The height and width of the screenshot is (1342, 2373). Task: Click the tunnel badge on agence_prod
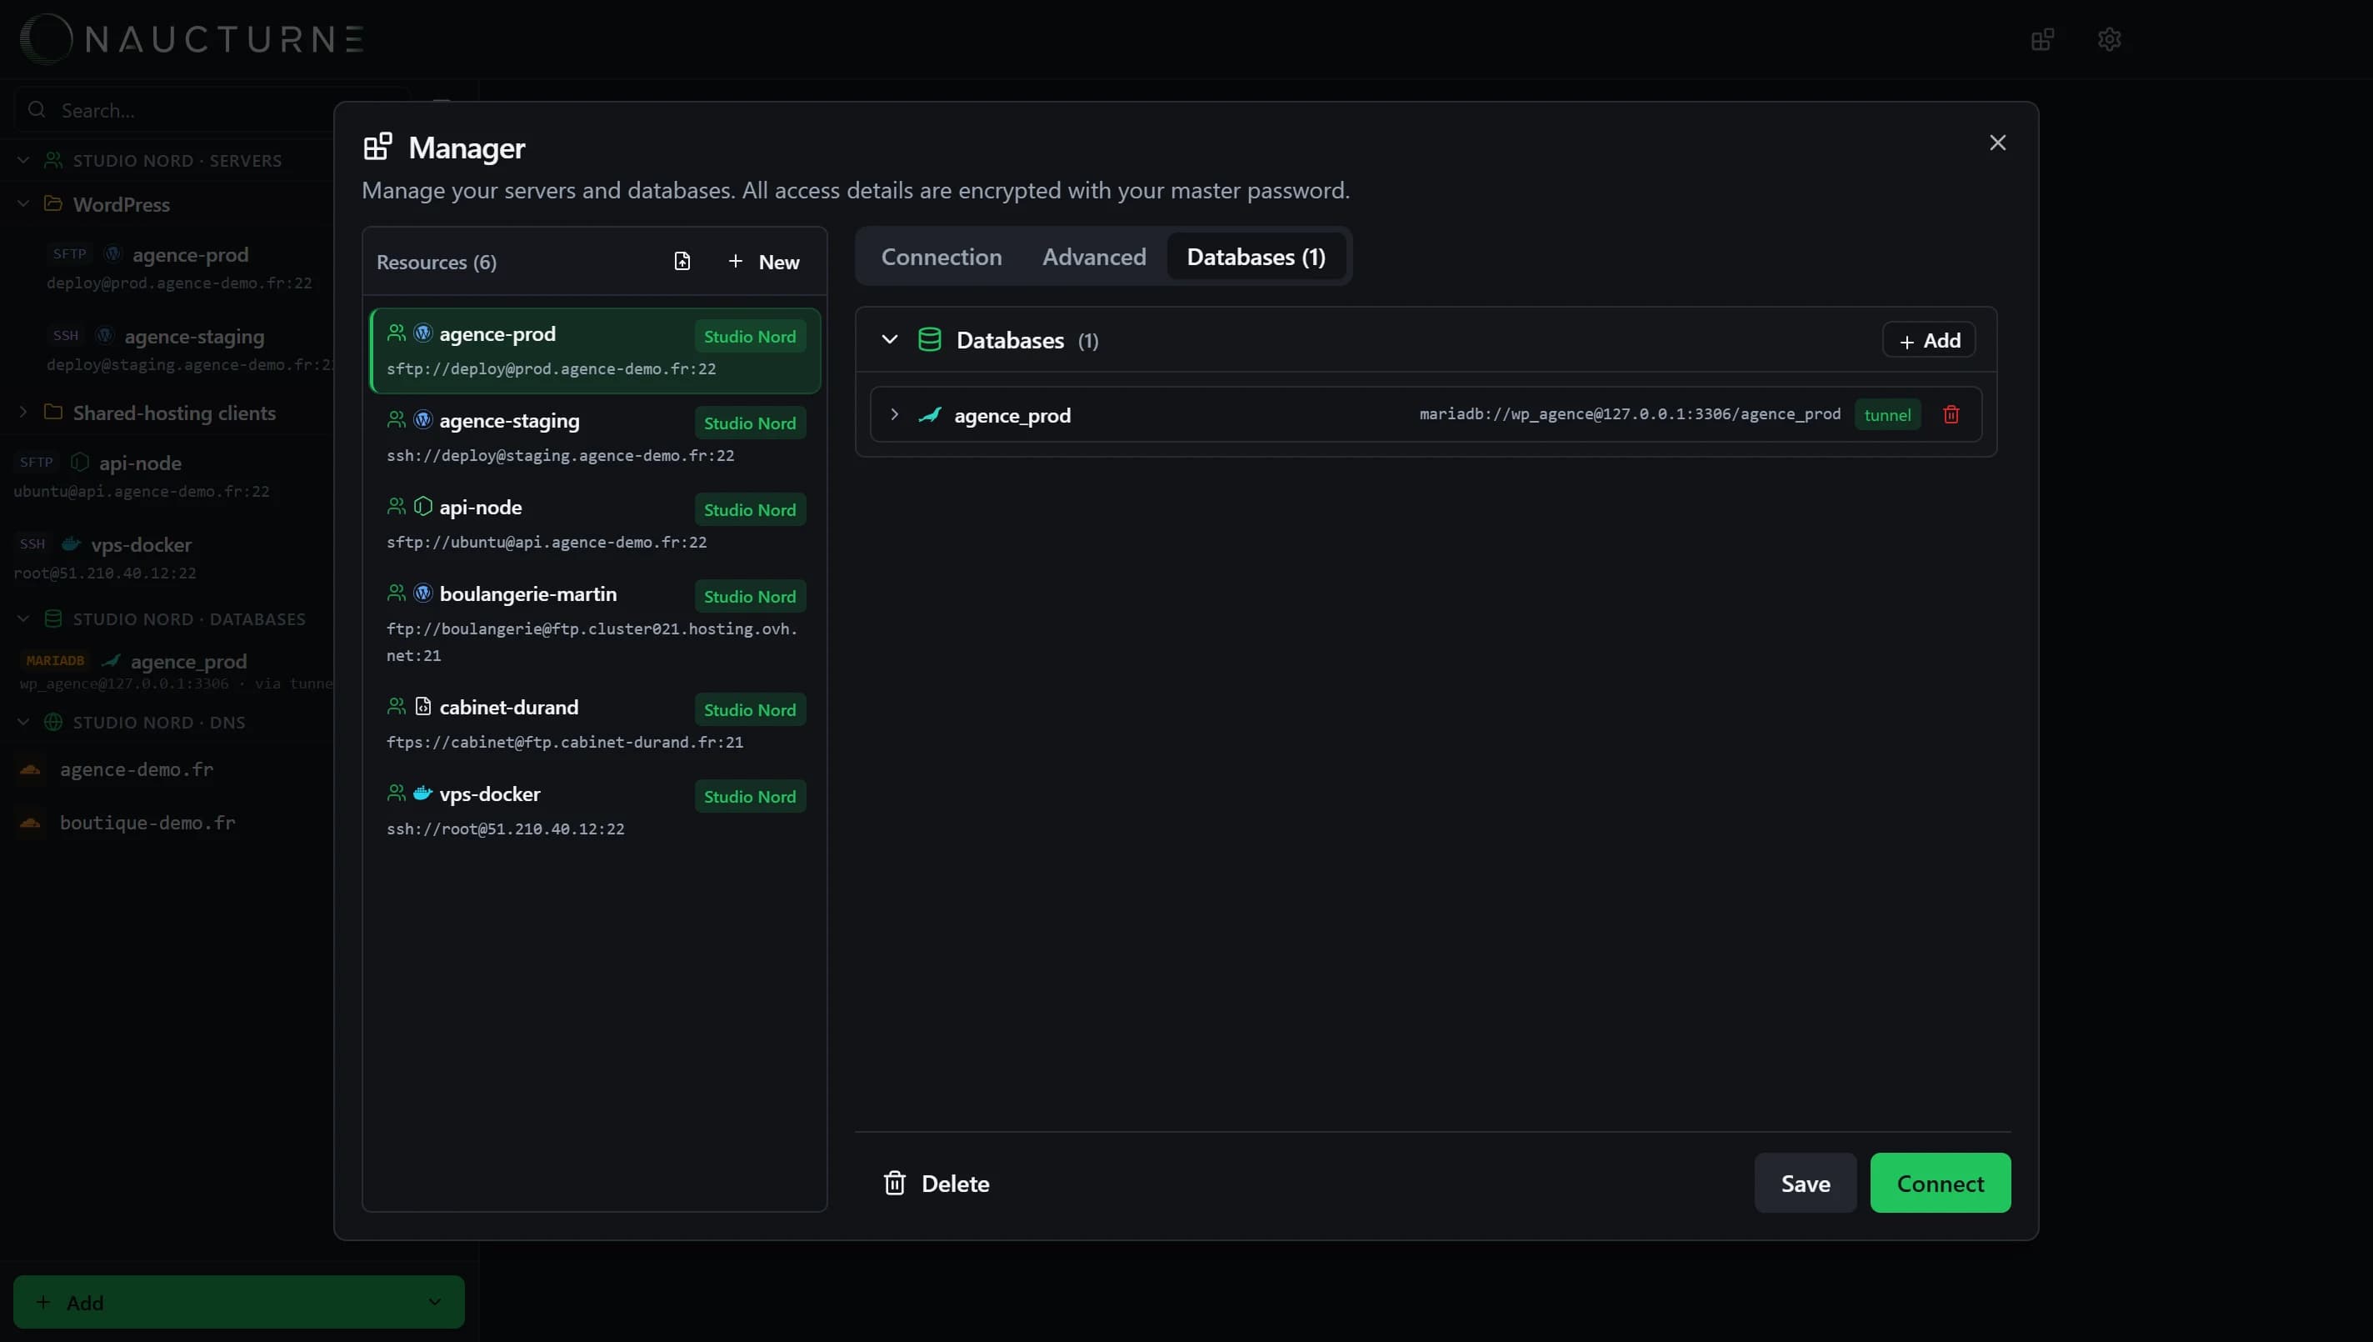click(x=1887, y=415)
